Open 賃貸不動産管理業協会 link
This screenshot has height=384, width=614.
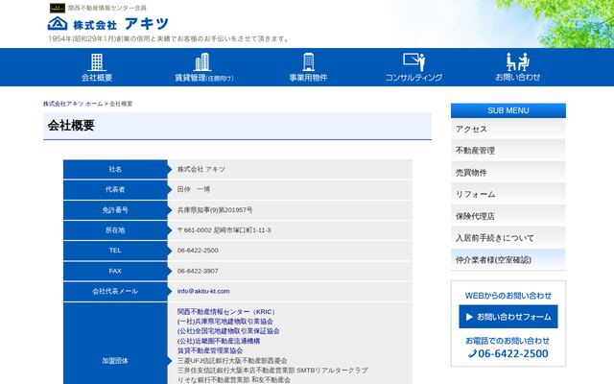point(210,350)
